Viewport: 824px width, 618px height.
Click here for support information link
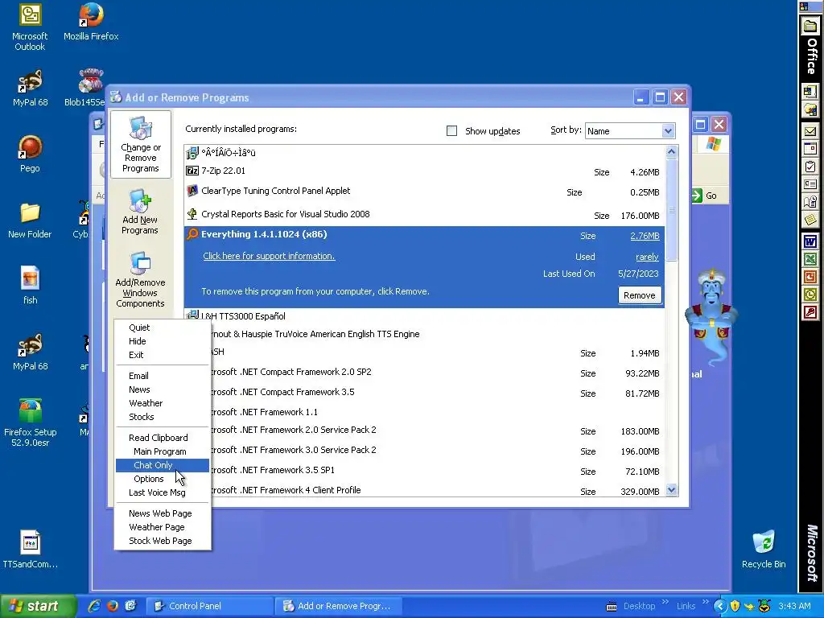pyautogui.click(x=269, y=256)
